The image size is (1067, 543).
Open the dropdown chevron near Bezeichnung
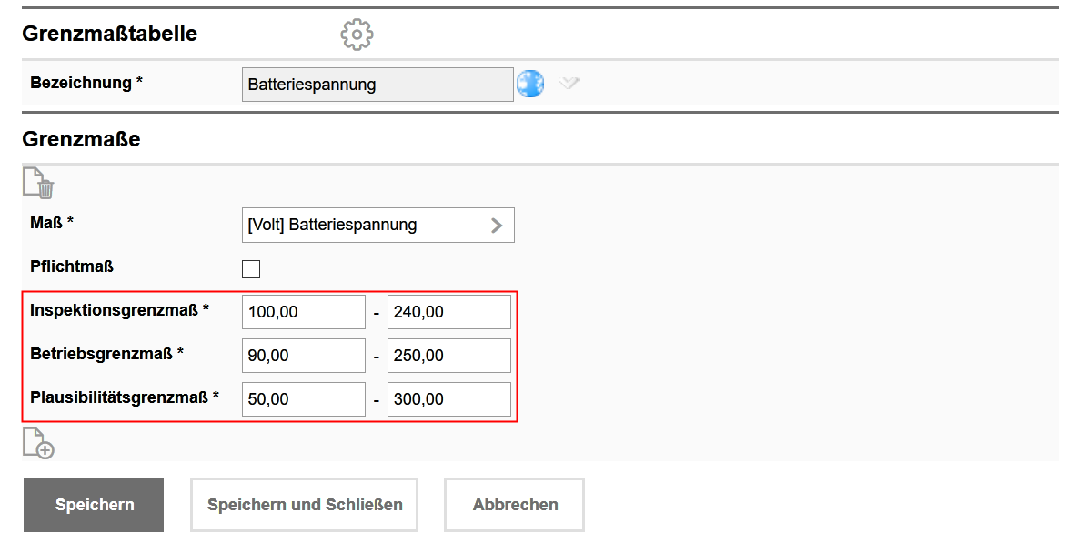tap(569, 83)
